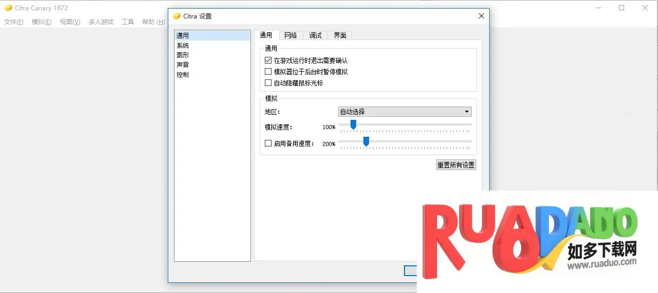Select 声音 in the settings category list
This screenshot has height=293, width=658.
tap(183, 65)
